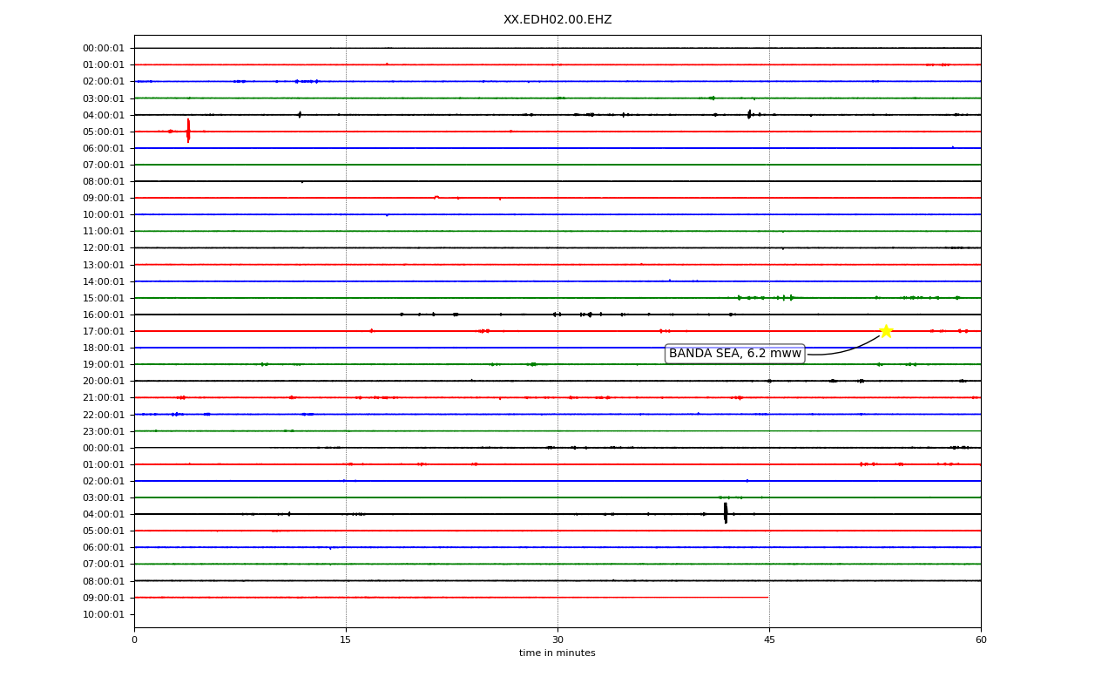Click the large black spike on lower 04:00:01 trace
Image resolution: width=1115 pixels, height=697 pixels.
726,513
